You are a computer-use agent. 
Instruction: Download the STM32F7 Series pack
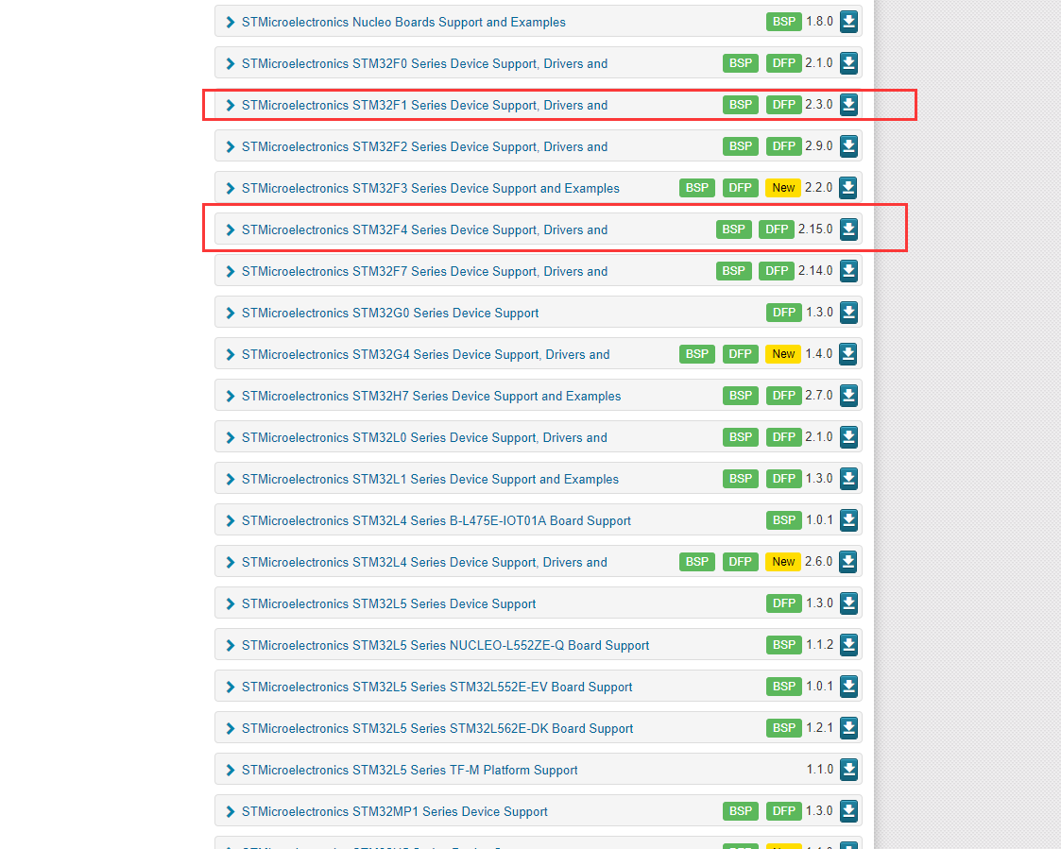[x=848, y=271]
